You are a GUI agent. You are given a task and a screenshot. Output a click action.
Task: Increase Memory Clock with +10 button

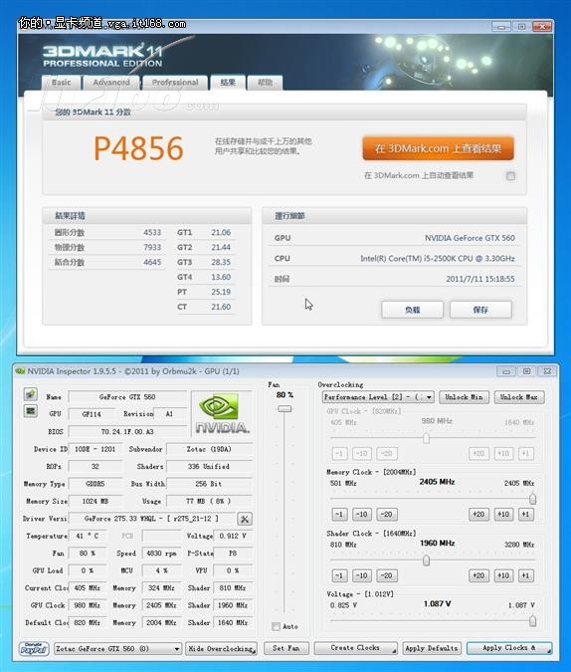coord(503,515)
